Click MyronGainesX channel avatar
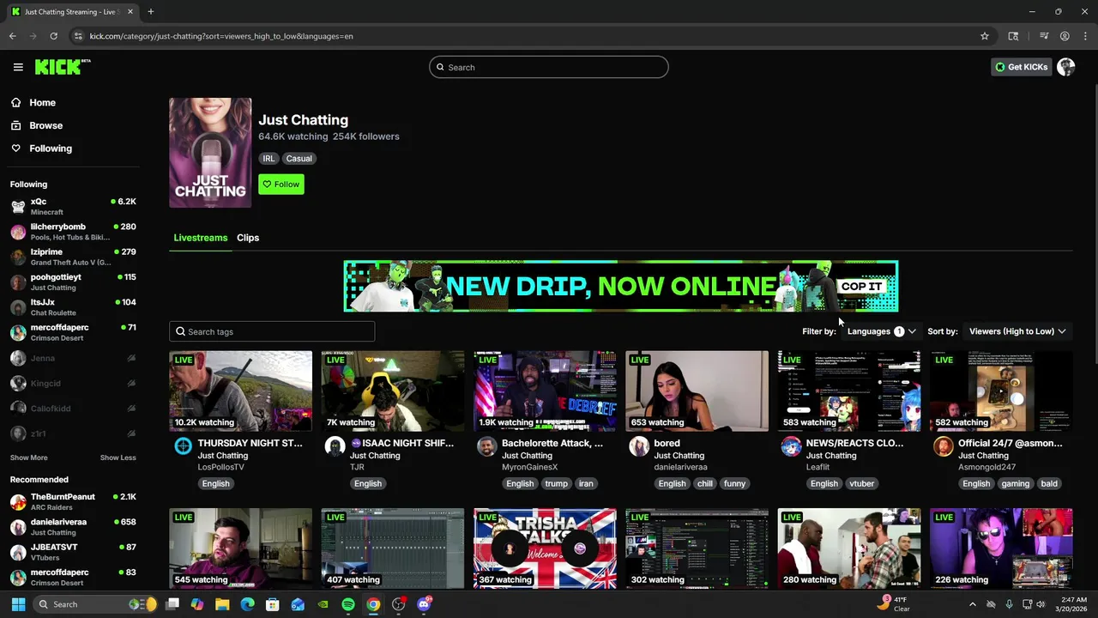Viewport: 1098px width, 618px height. (x=487, y=445)
